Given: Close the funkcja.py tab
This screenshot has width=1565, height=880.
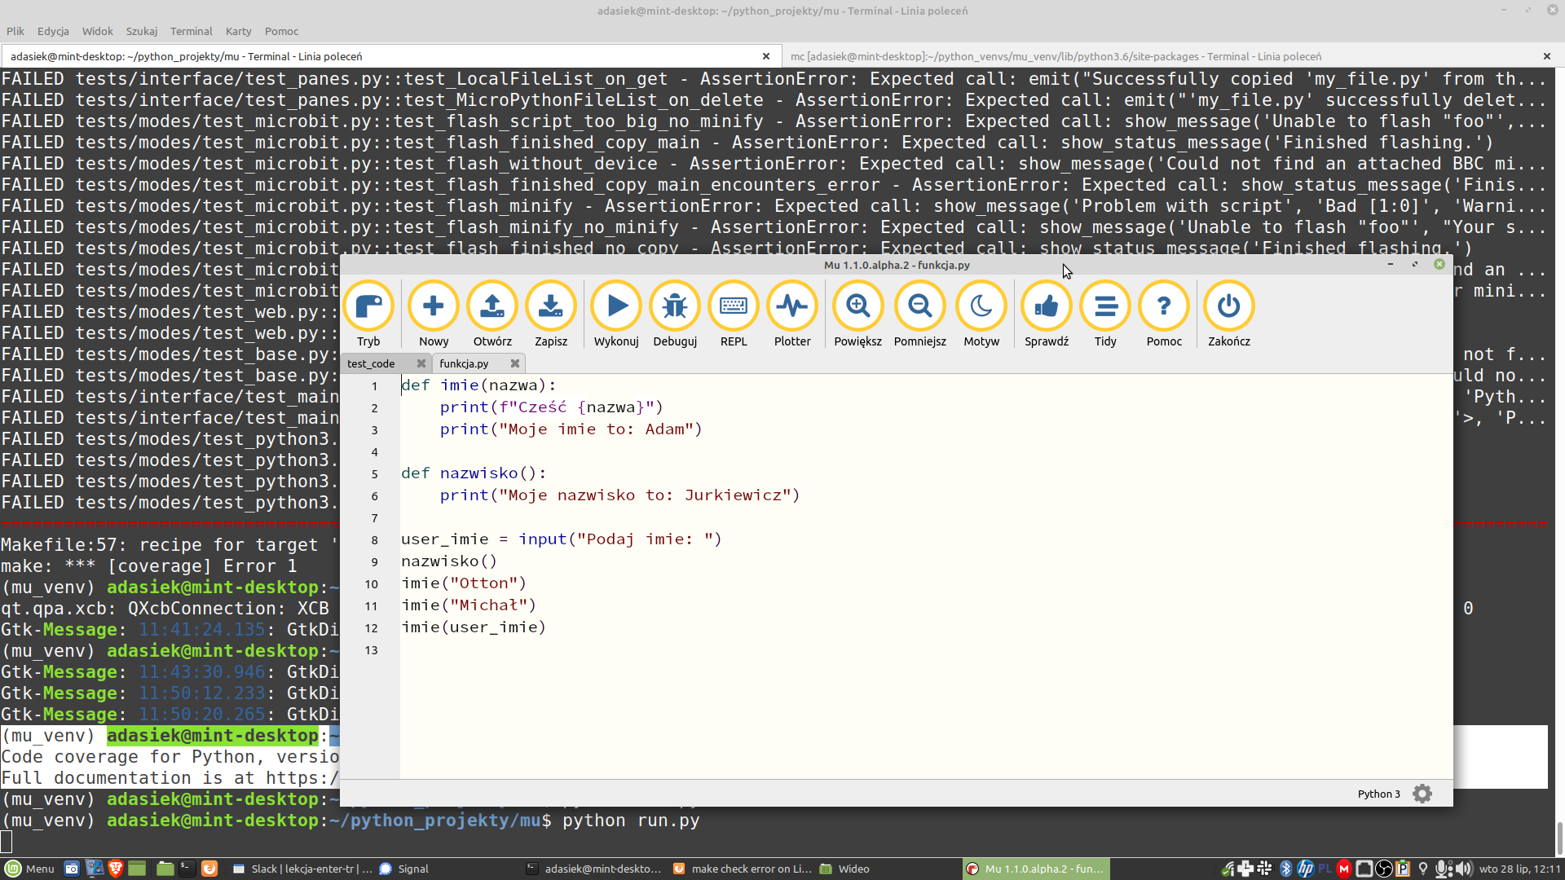Looking at the screenshot, I should [x=515, y=363].
